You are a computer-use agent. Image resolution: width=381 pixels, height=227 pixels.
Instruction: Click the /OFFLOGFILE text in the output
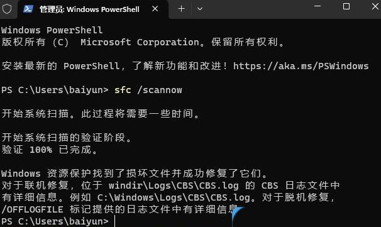32,209
